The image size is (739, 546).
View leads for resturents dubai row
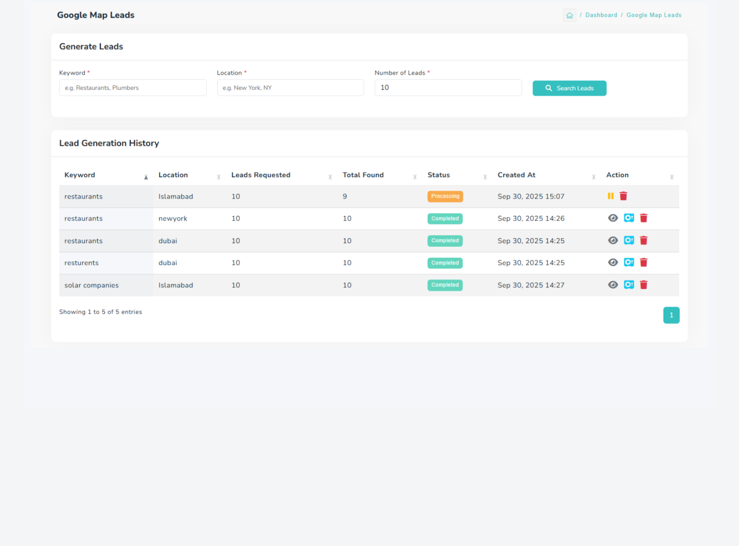(613, 263)
